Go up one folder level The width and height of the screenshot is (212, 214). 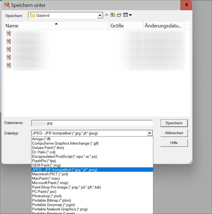point(113,15)
